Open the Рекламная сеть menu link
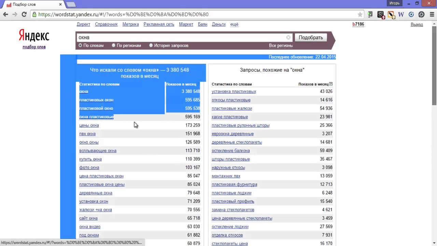This screenshot has height=246, width=437. pyautogui.click(x=159, y=24)
